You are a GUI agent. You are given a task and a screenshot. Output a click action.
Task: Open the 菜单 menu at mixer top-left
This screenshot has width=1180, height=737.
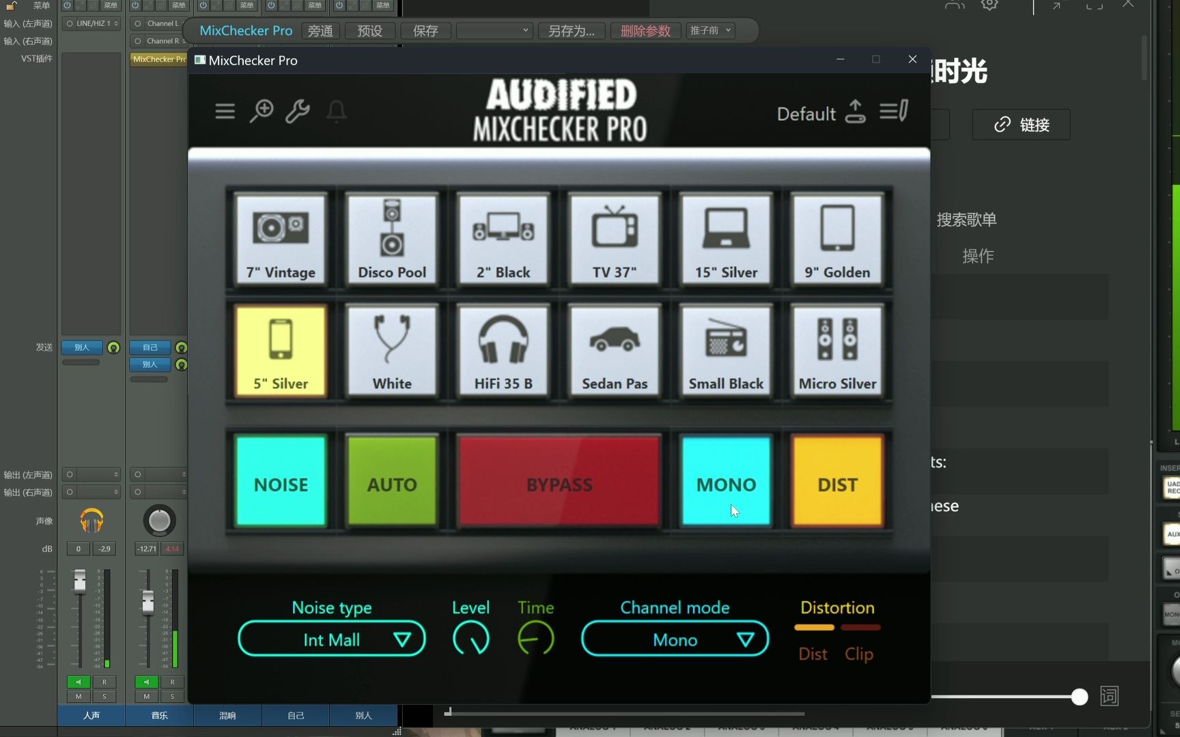pos(42,5)
